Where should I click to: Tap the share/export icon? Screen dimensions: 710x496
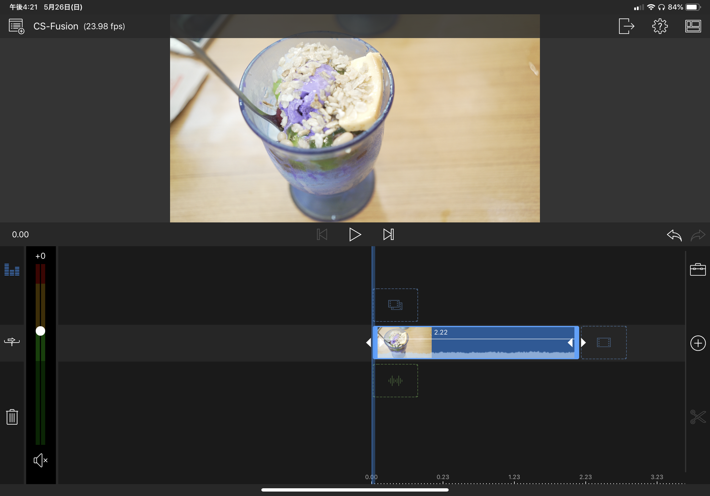point(626,26)
